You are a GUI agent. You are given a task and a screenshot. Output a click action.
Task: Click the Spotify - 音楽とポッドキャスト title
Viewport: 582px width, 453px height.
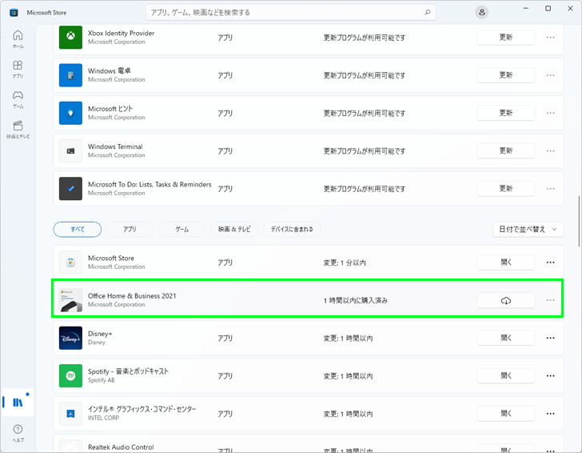pos(128,371)
